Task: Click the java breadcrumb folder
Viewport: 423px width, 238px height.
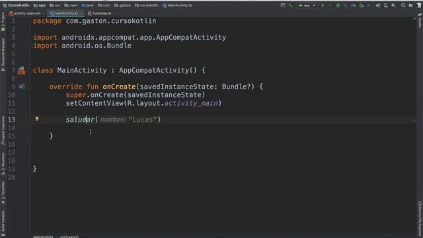Action: 88,5
